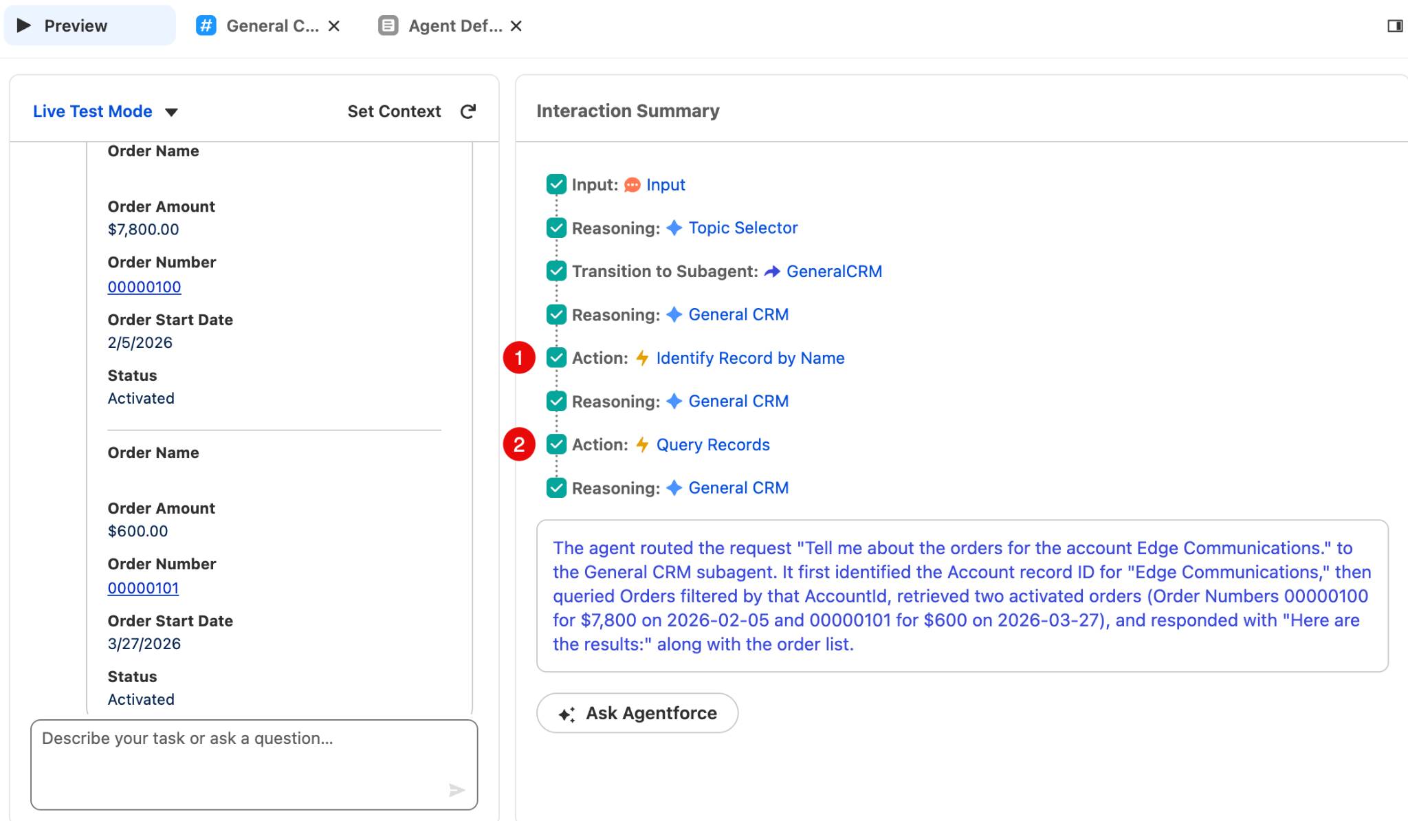Click the $7,800.00 order amount
The image size is (1408, 821).
(x=143, y=230)
